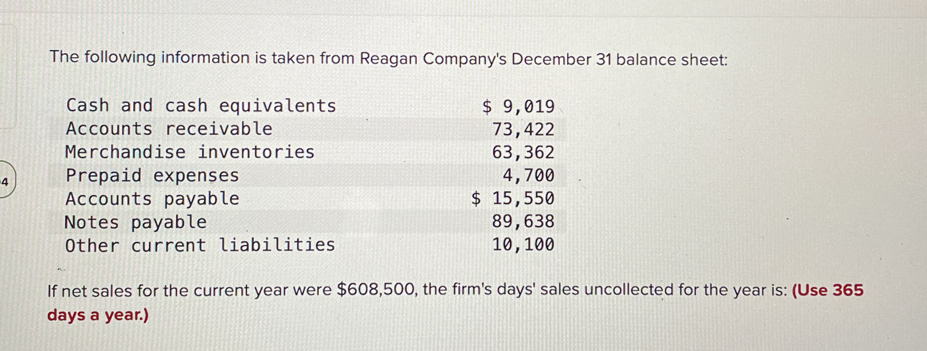Click the 10,100 other liabilities value
This screenshot has width=927, height=351.
point(523,245)
